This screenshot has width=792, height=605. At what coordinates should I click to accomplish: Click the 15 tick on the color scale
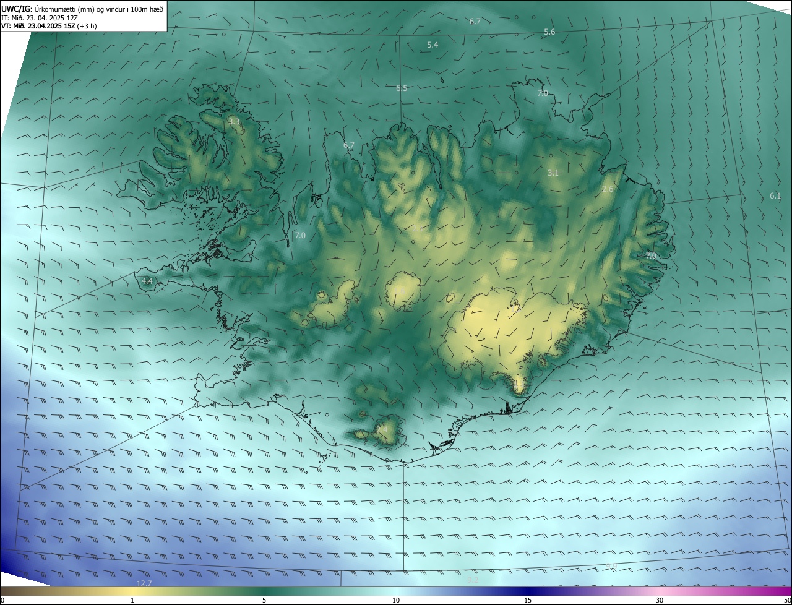[528, 600]
